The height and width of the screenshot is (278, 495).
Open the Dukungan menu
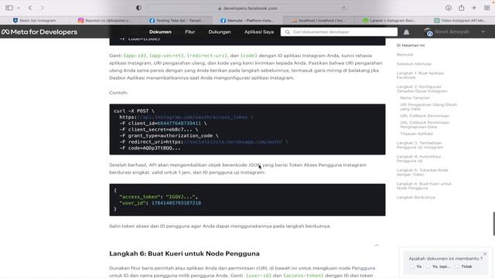[220, 32]
